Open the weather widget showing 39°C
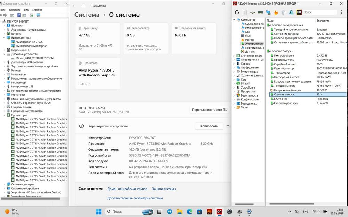Screen dimensions: 348x217 tap(13, 211)
